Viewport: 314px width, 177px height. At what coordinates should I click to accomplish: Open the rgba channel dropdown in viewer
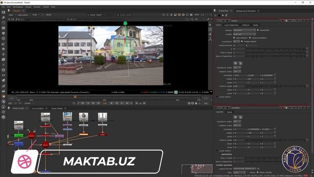(12, 15)
